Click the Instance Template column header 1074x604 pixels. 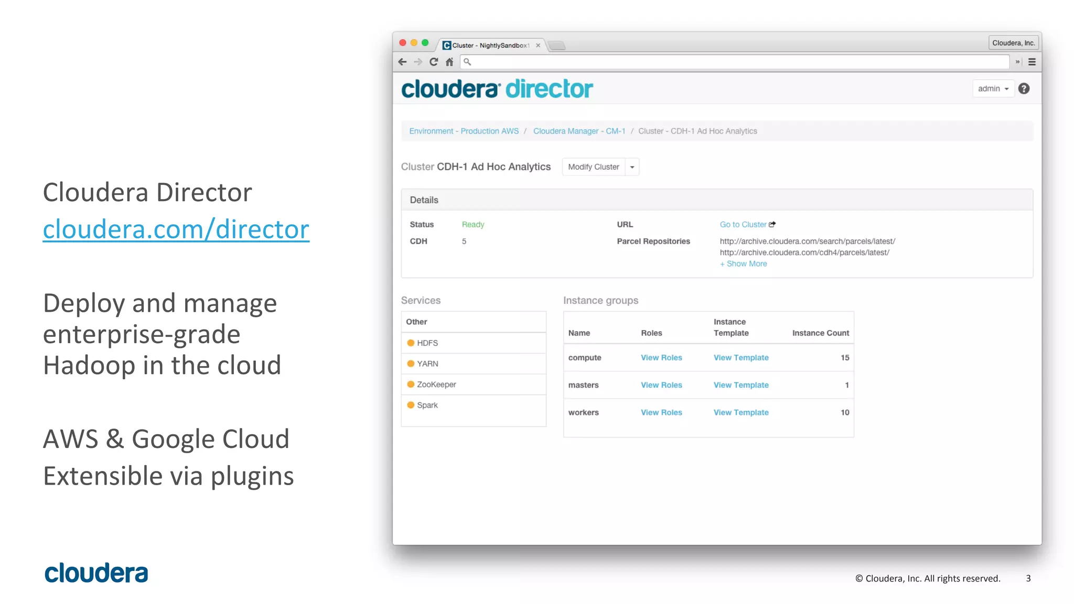tap(731, 327)
